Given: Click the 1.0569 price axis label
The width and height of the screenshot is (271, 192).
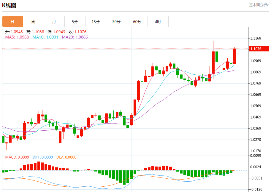Looking at the screenshot, I should (x=256, y=106).
